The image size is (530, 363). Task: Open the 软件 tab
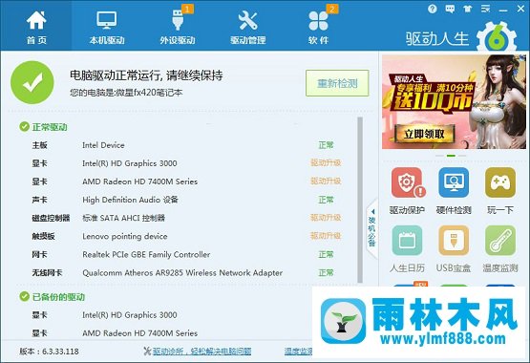(318, 26)
